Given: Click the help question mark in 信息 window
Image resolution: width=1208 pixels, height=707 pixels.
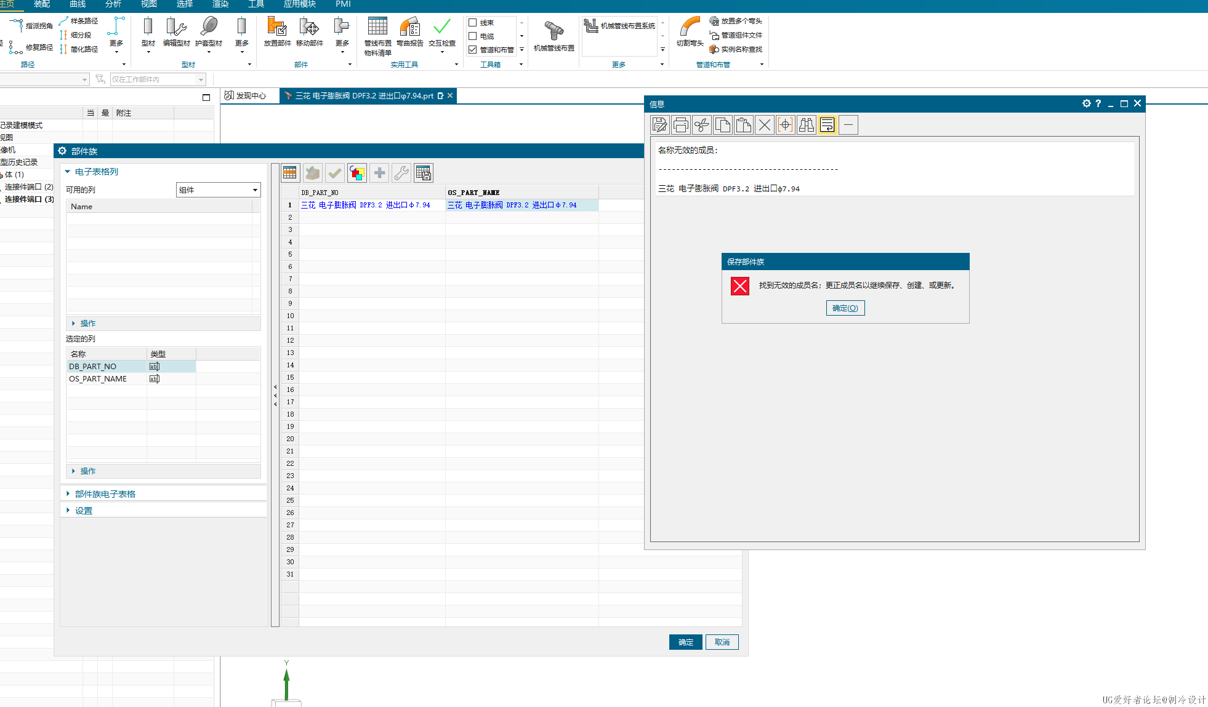Looking at the screenshot, I should pos(1098,103).
